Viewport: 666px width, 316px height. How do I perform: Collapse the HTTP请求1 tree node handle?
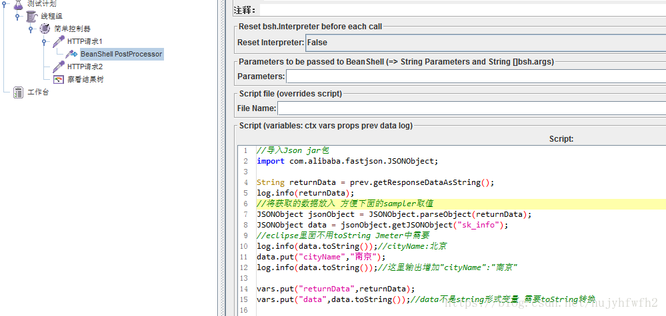click(45, 41)
